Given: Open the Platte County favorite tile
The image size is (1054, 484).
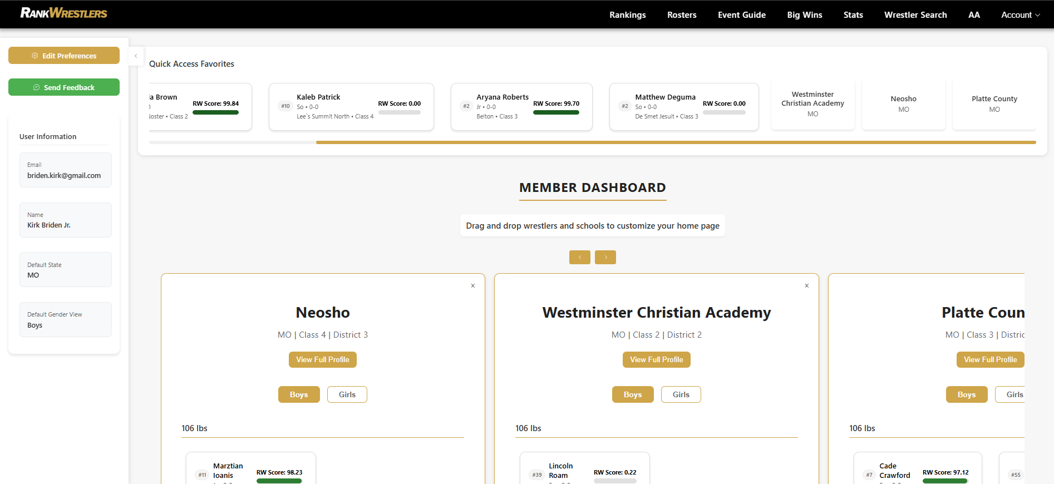Looking at the screenshot, I should [994, 104].
